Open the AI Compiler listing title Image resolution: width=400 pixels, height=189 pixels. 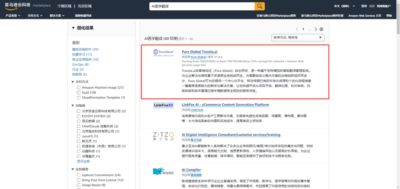(x=191, y=170)
